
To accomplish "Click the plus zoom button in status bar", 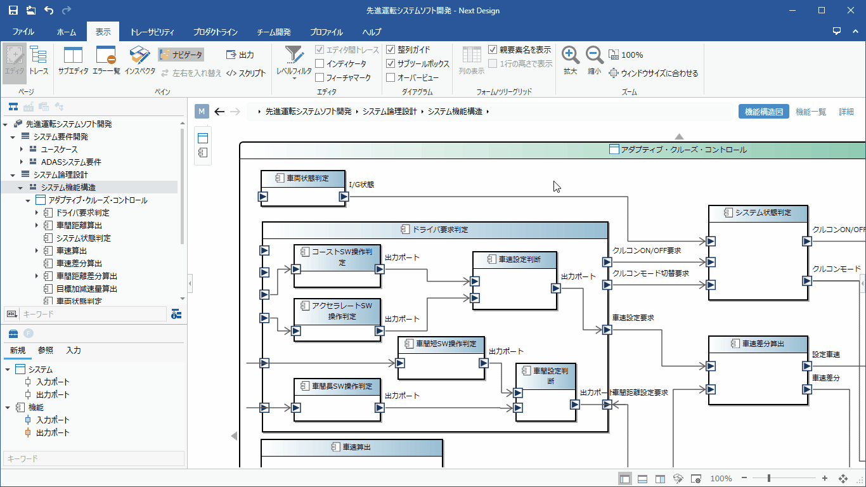I will point(825,479).
